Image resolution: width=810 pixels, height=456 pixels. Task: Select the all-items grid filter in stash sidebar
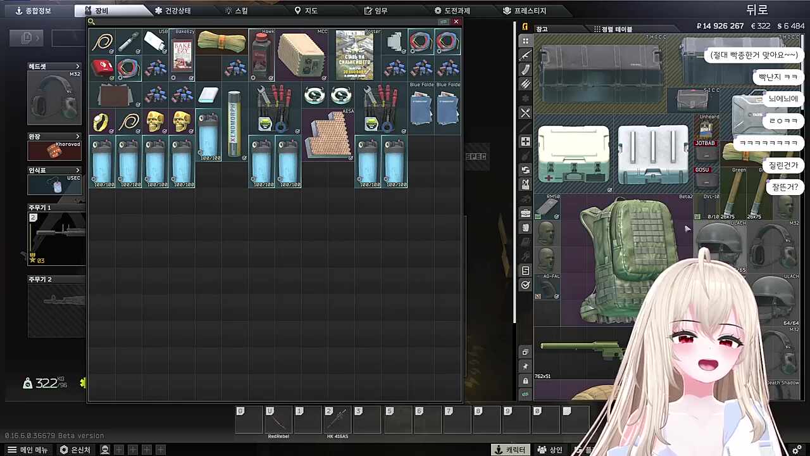pyautogui.click(x=525, y=41)
